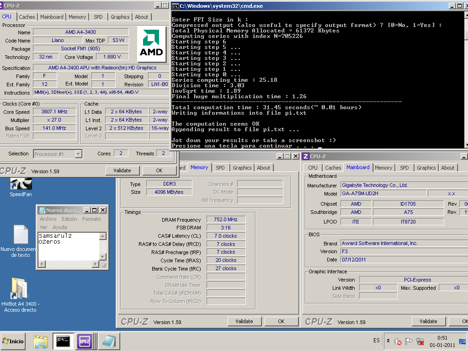Click the memory Size 4096 MBytes field

[169, 192]
